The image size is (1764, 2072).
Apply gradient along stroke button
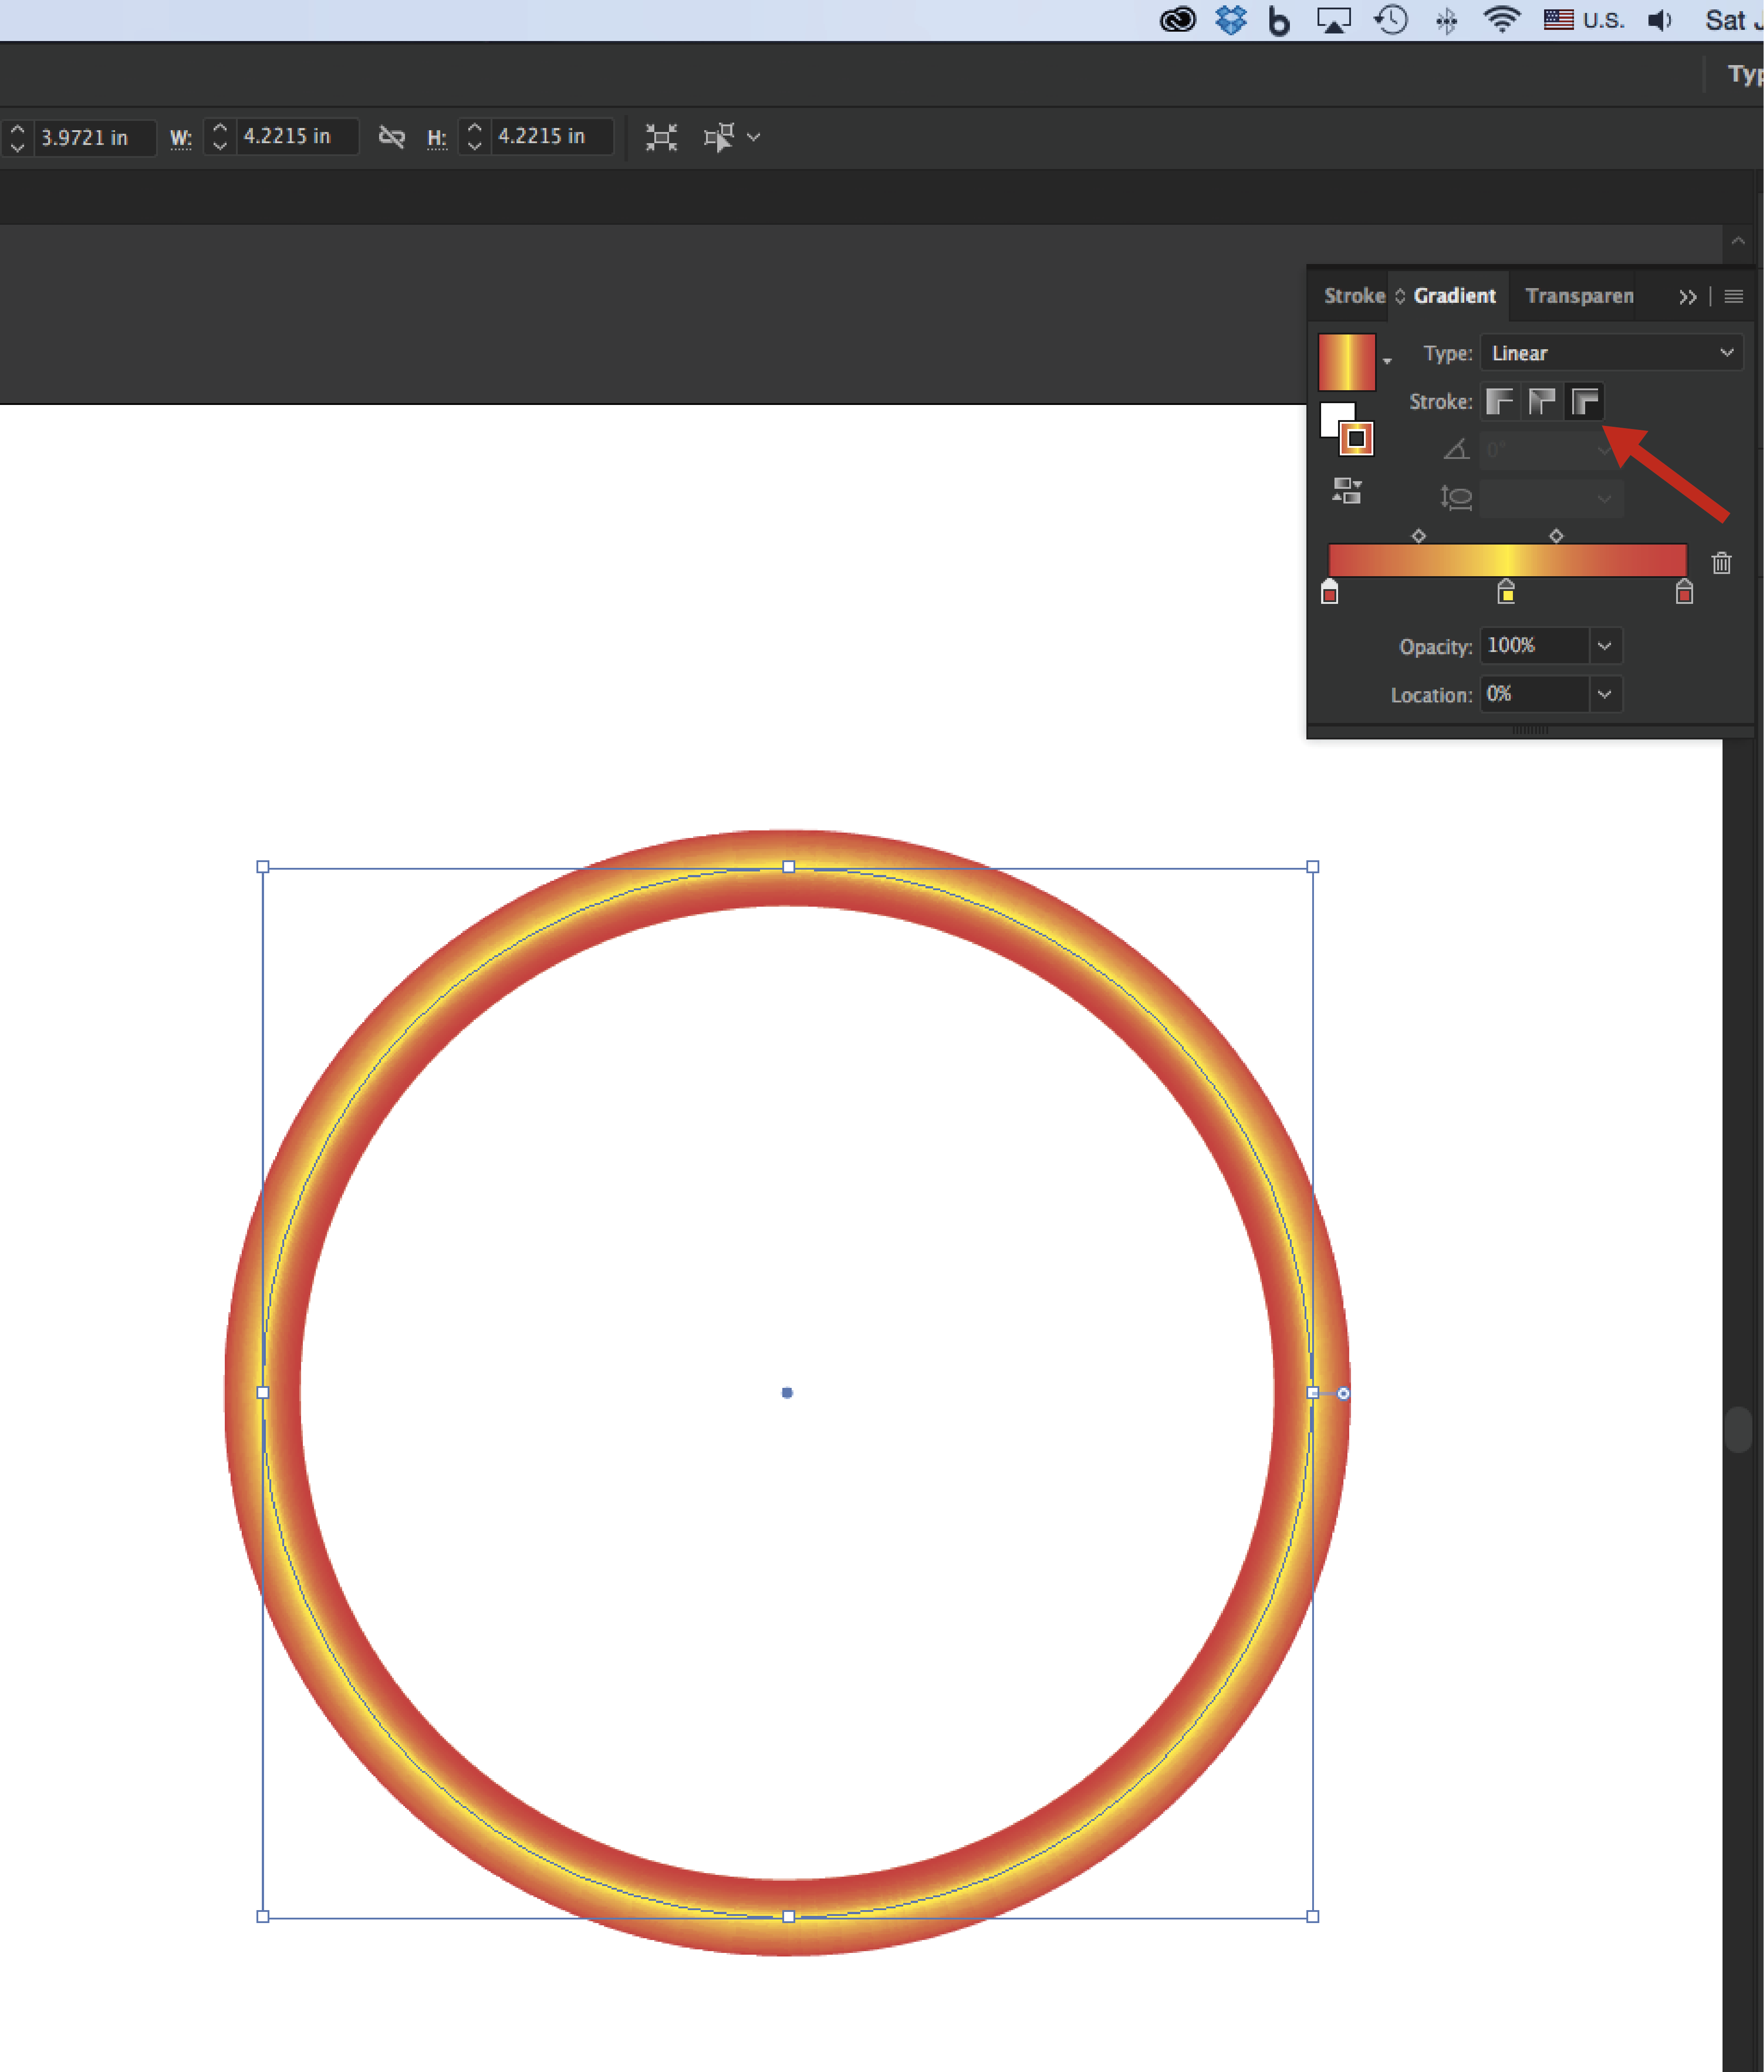(1541, 402)
